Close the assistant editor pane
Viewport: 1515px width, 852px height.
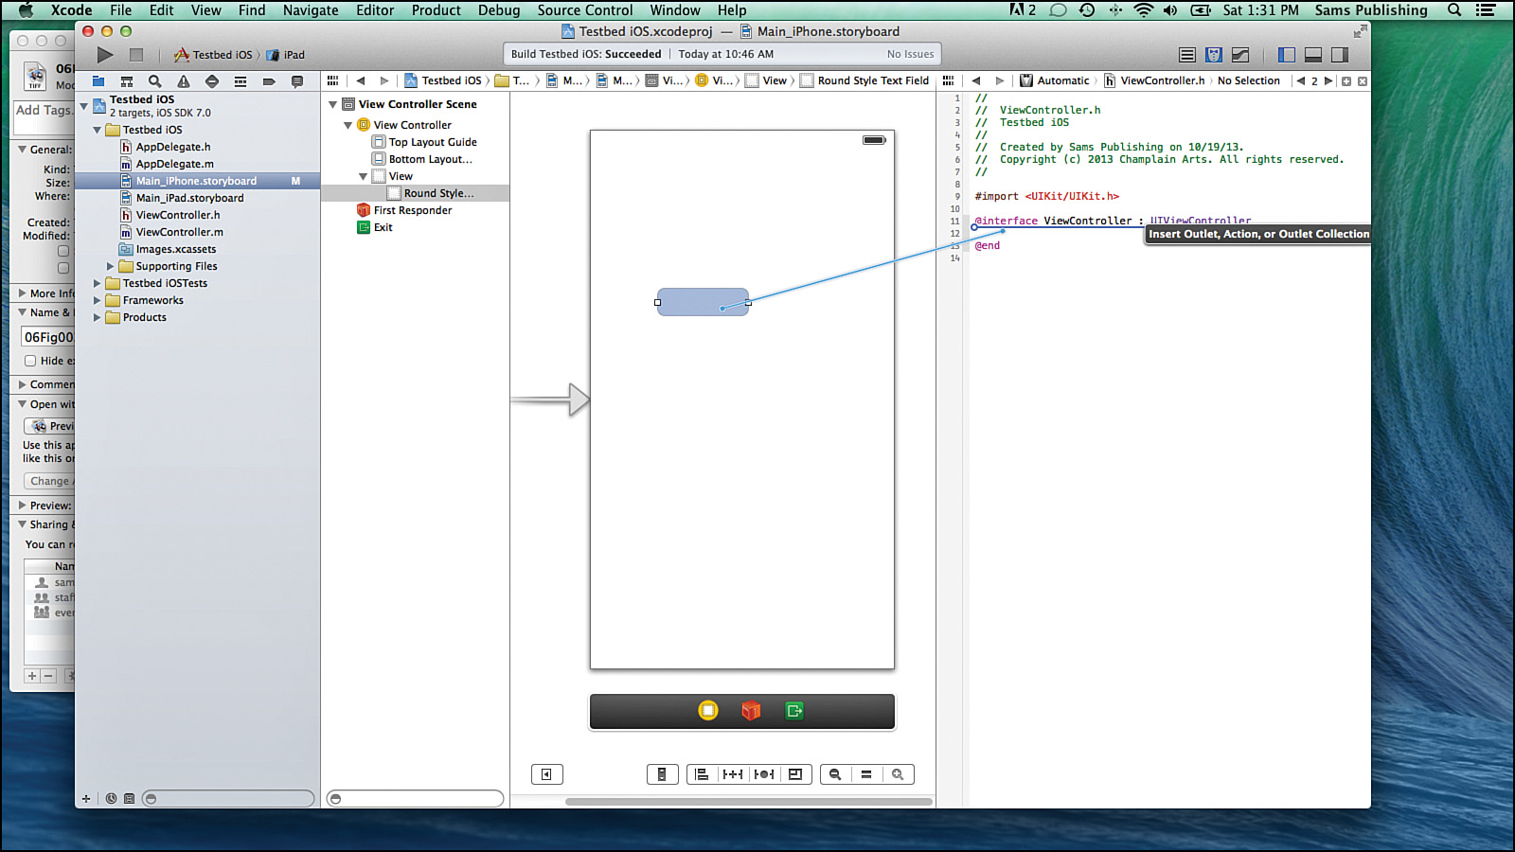[x=1363, y=81]
